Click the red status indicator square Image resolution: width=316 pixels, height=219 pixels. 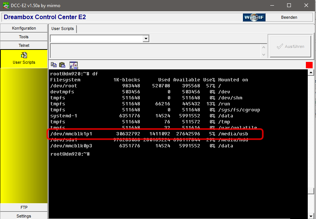(x=309, y=65)
